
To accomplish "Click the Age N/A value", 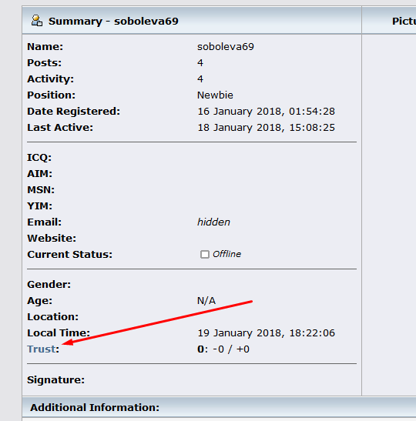I will coord(206,300).
